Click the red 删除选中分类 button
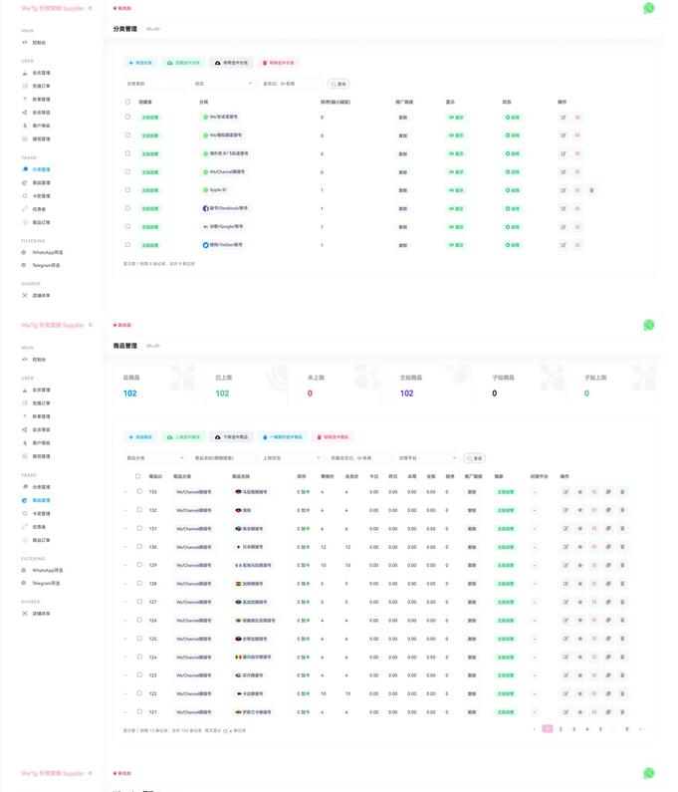 (279, 62)
